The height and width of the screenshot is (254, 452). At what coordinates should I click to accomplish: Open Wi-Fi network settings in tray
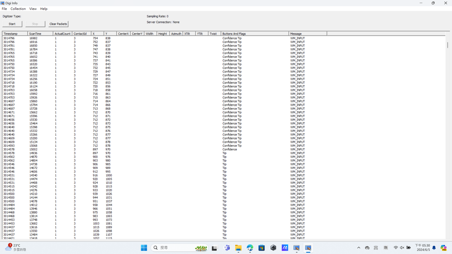(x=396, y=248)
